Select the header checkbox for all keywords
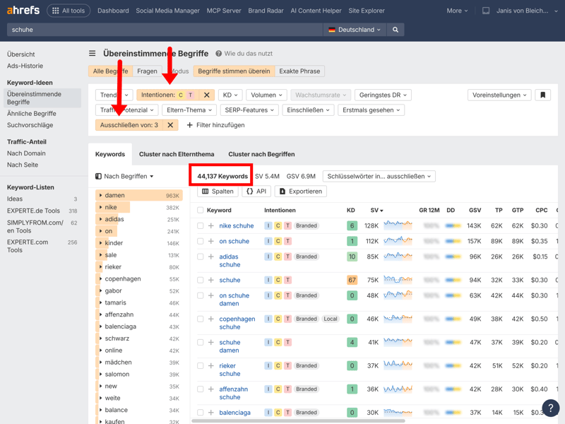The image size is (565, 424). click(201, 210)
